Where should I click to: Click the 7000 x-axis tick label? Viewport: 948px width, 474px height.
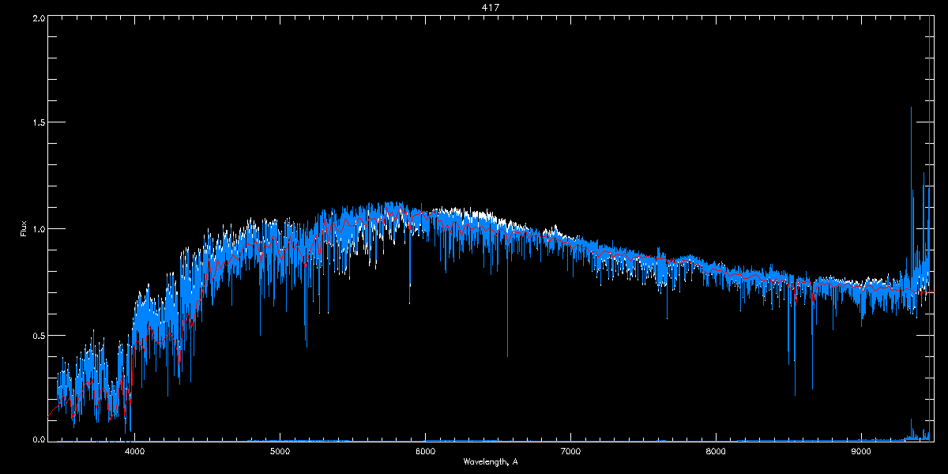[x=570, y=451]
